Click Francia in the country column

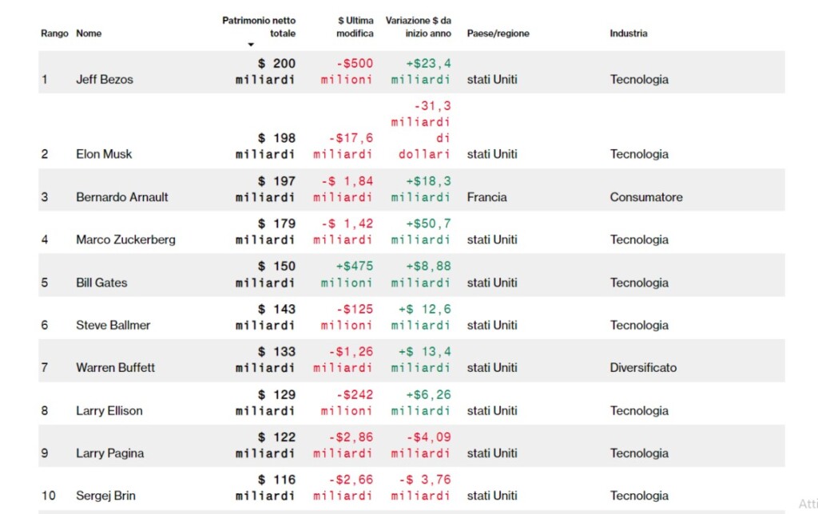point(486,197)
